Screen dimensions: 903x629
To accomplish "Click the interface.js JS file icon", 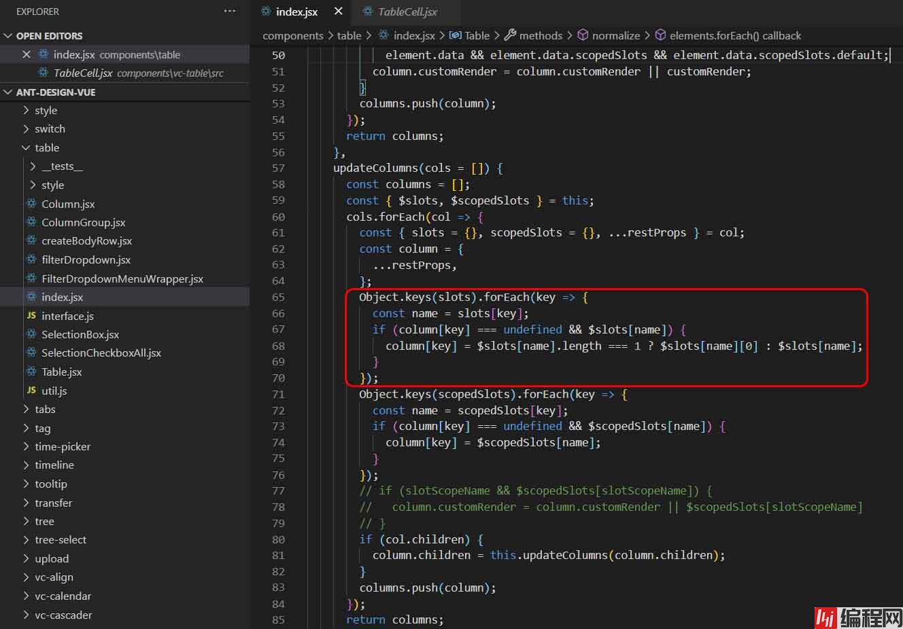I will tap(31, 316).
